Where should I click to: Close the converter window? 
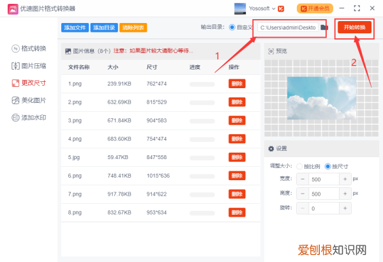pos(372,8)
